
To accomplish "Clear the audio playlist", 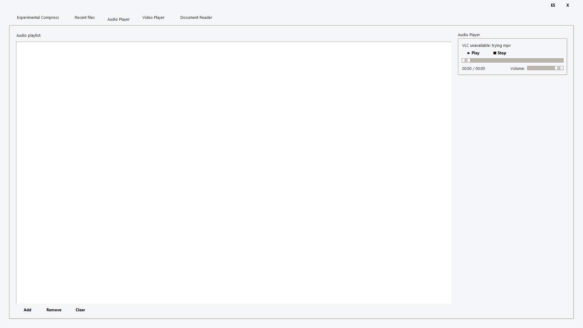I will click(80, 310).
